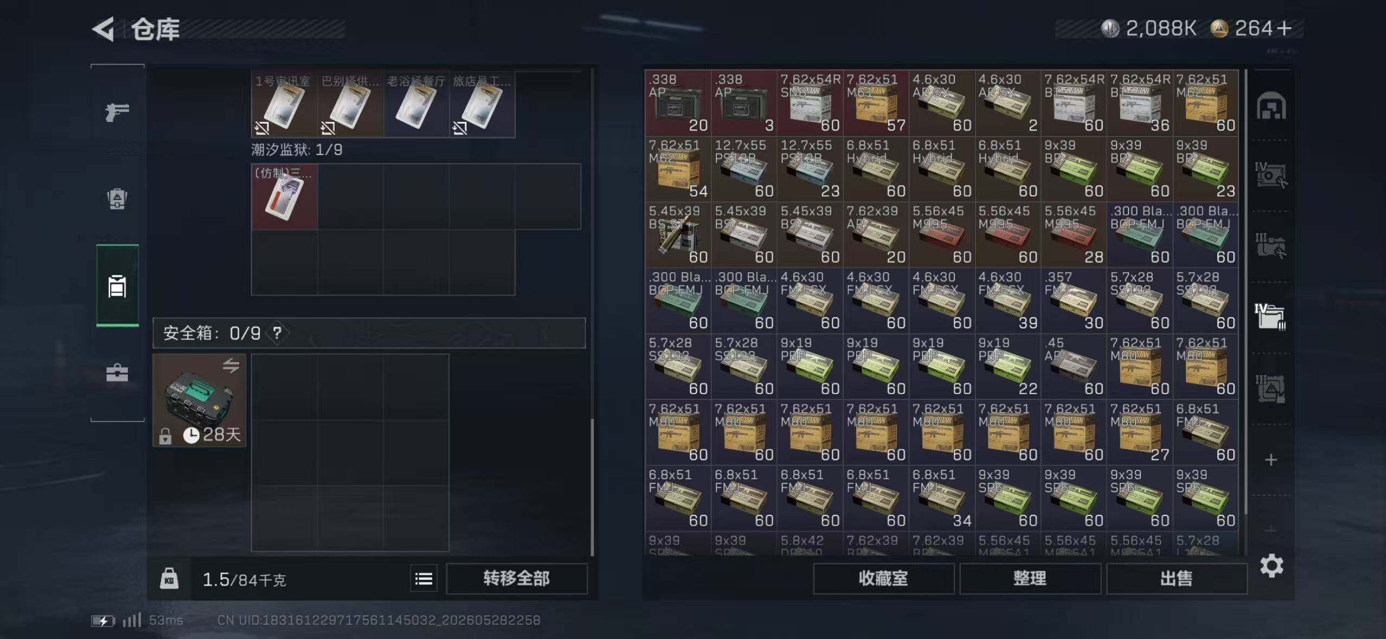Click the 1.5/84千克 weight readout
The image size is (1386, 639).
(x=244, y=580)
